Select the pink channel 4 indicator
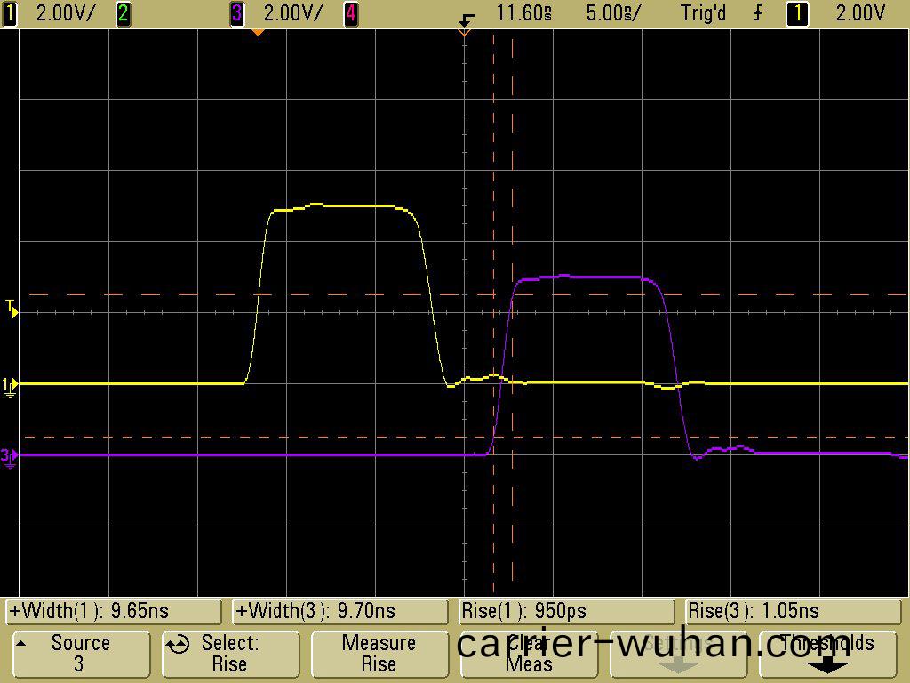 pyautogui.click(x=351, y=13)
